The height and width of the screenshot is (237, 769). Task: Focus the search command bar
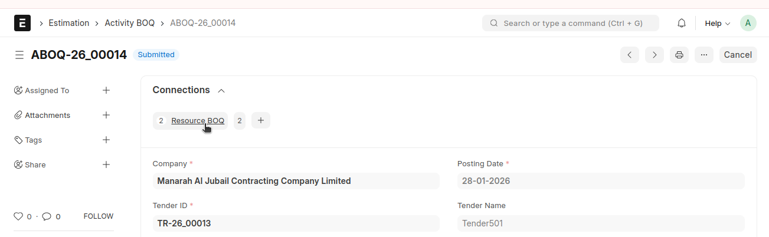[x=571, y=23]
